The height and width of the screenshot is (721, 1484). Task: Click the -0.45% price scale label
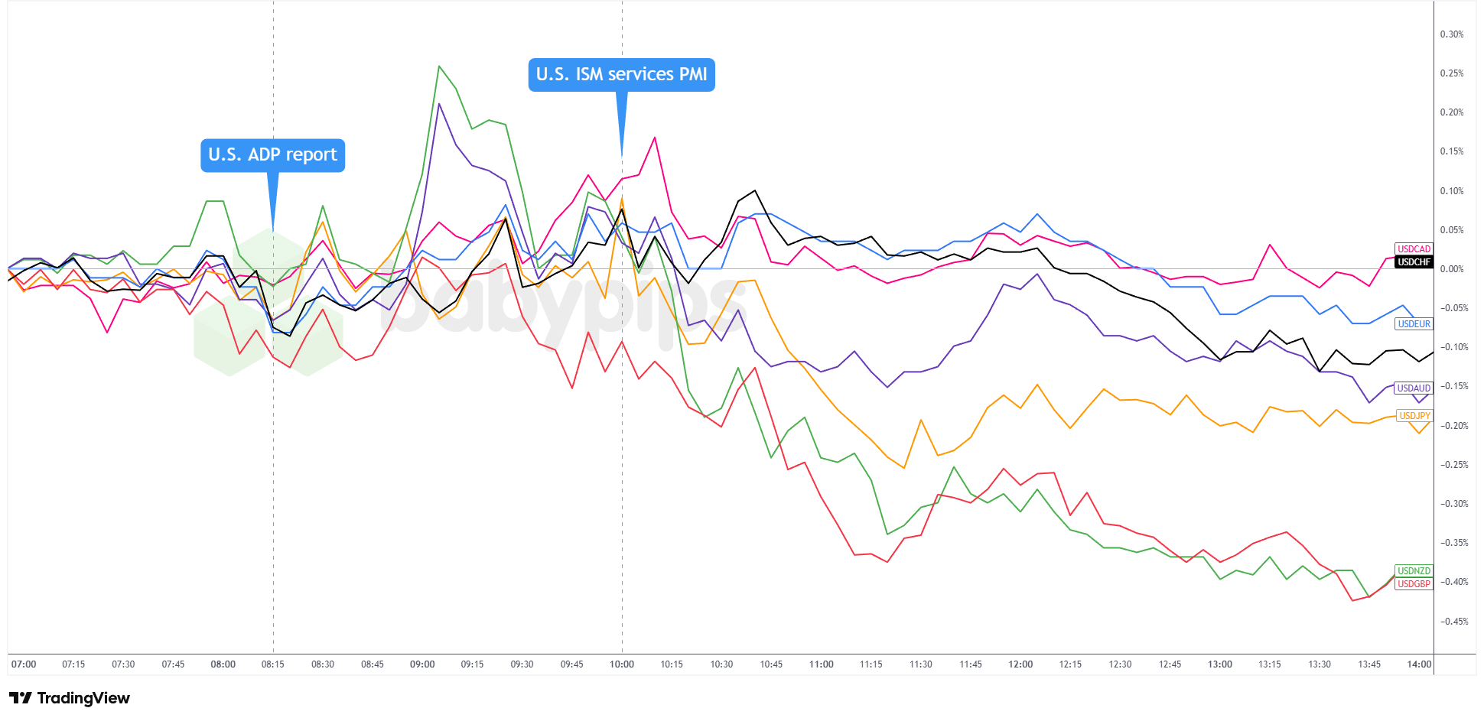[x=1453, y=622]
